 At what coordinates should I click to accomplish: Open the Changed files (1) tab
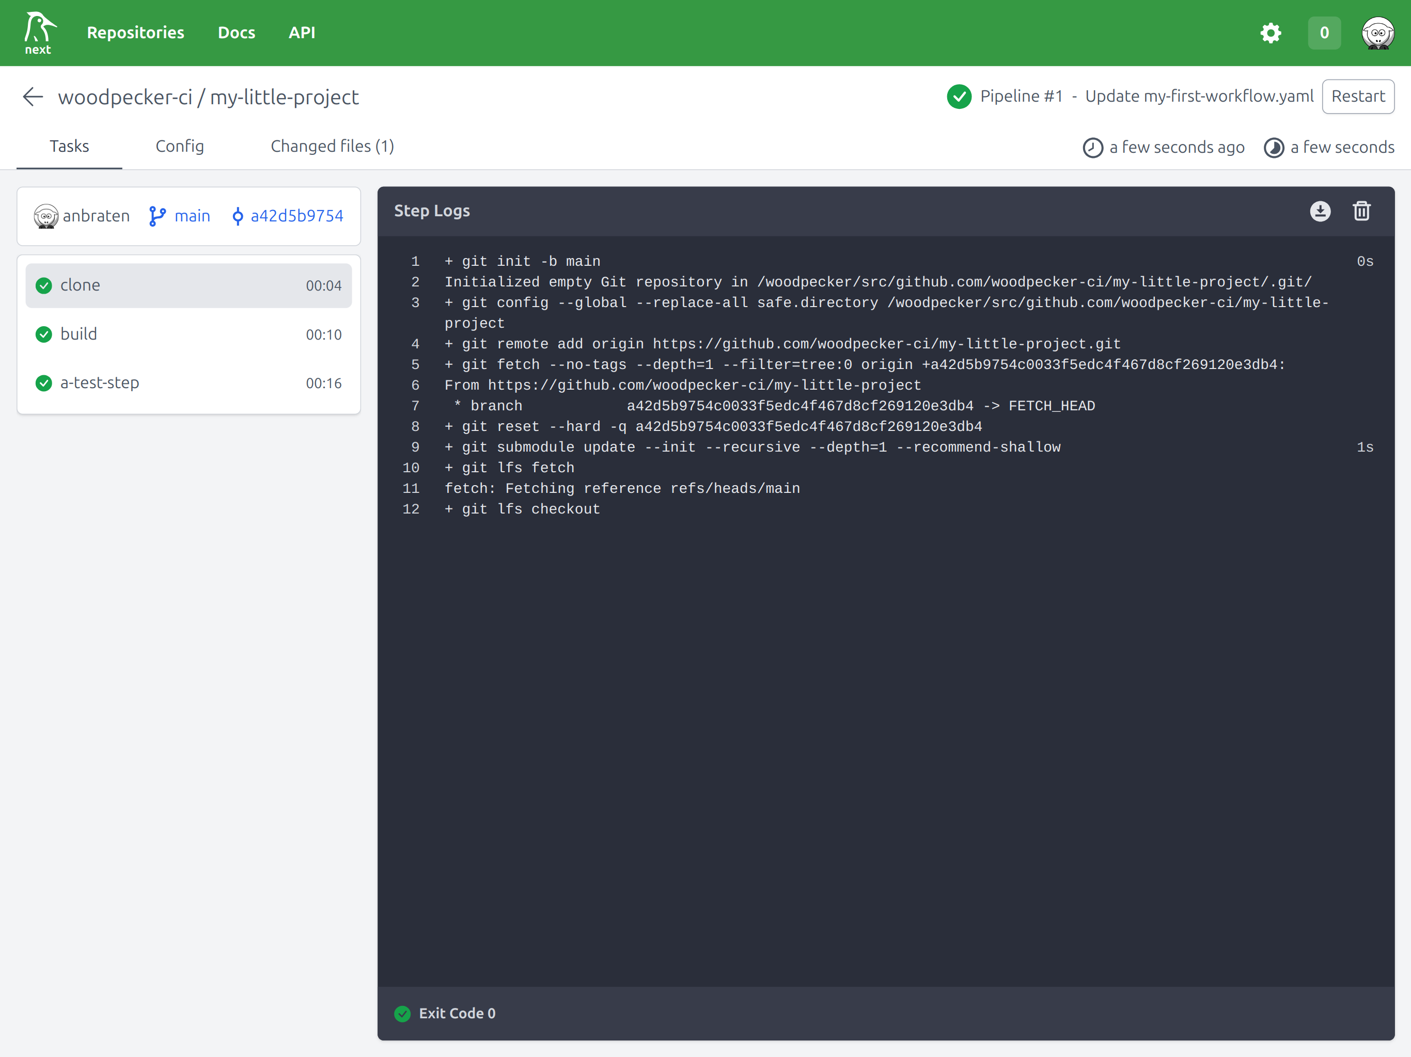332,146
